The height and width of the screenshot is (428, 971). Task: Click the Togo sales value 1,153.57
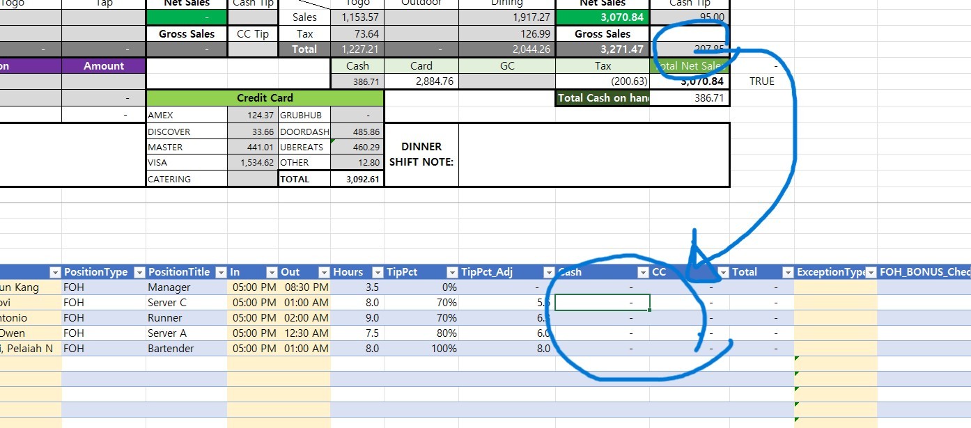click(x=357, y=17)
